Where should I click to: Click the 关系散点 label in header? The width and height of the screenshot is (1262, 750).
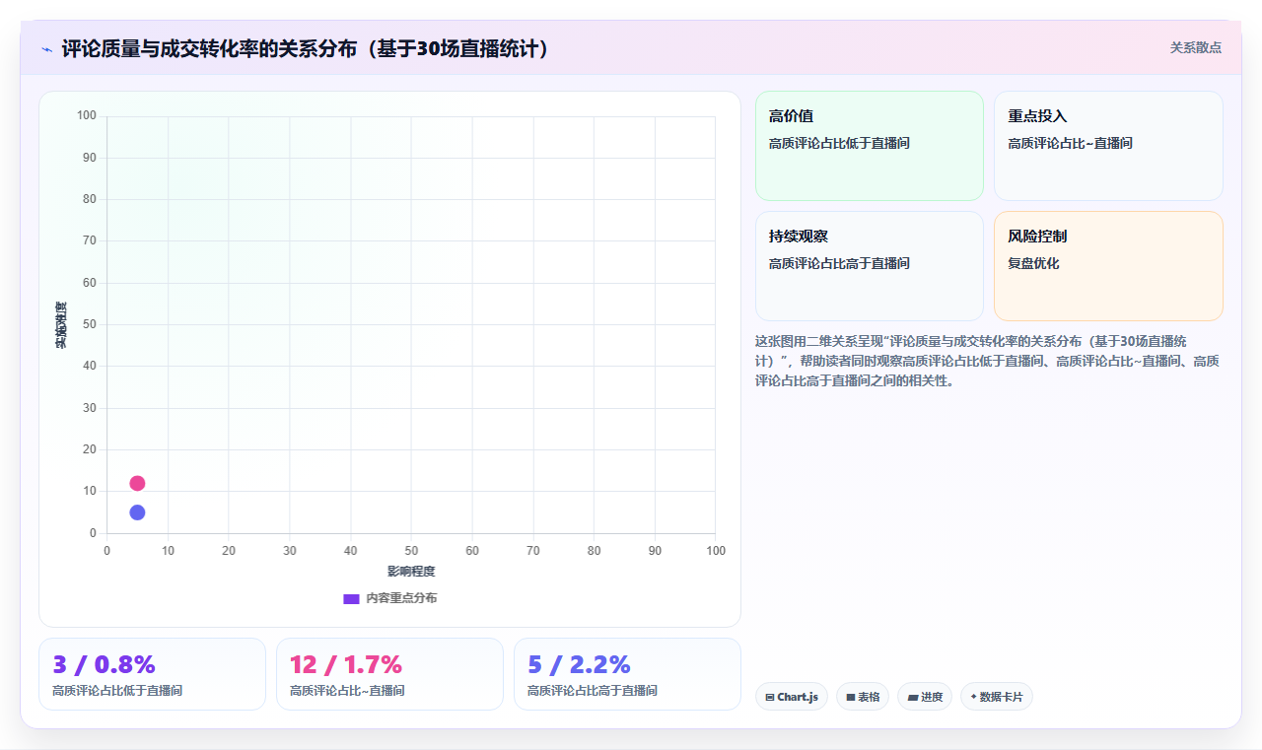[x=1195, y=47]
